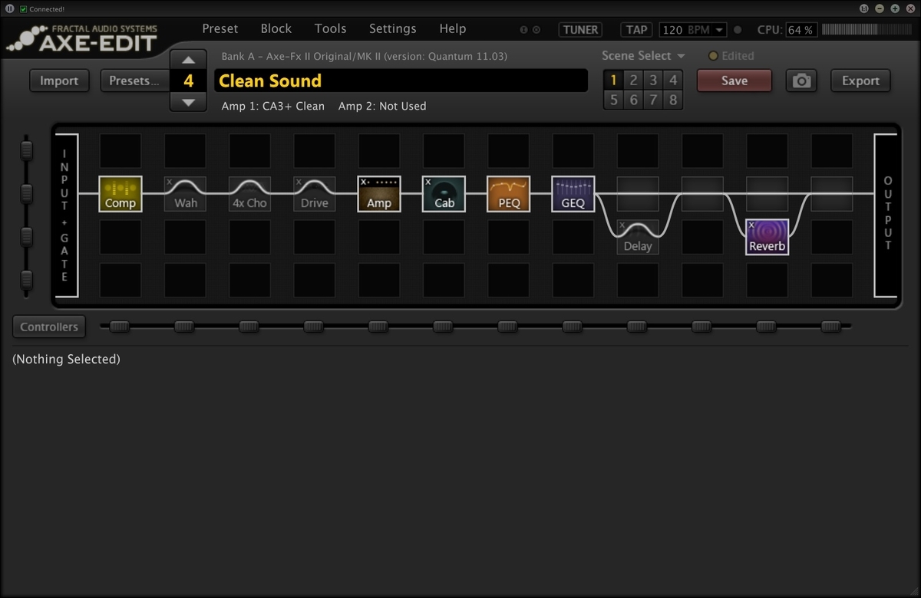Switch to scene 4

[x=673, y=80]
